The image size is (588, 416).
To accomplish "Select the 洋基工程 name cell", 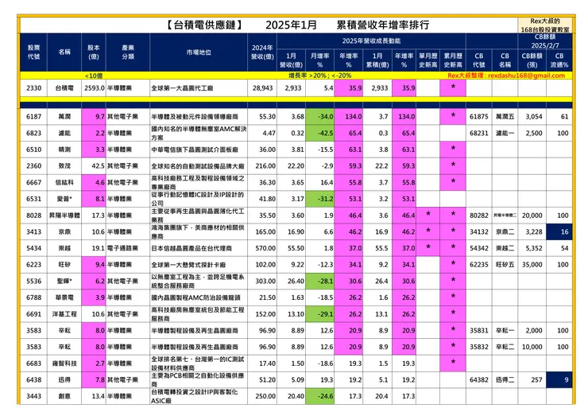I will (x=64, y=314).
